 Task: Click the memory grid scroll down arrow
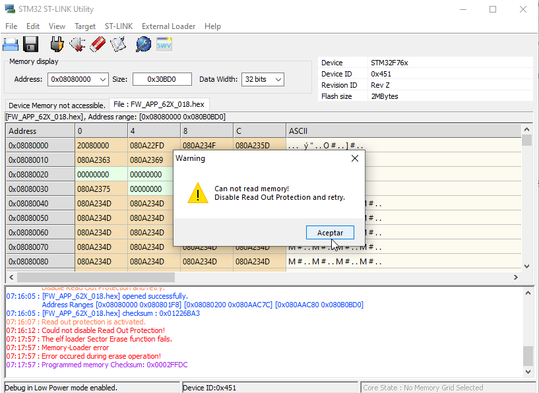tap(526, 266)
